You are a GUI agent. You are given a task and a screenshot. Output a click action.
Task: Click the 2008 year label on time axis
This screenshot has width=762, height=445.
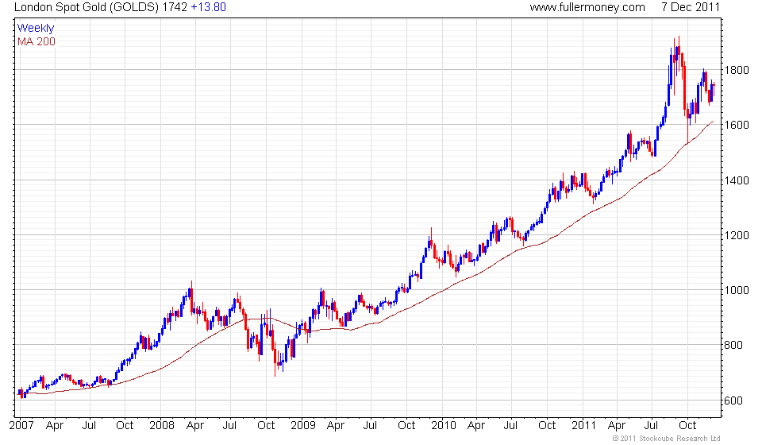coord(162,426)
